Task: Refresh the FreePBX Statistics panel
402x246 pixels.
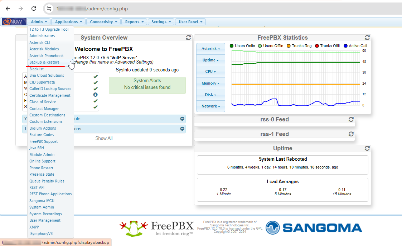Action: point(367,37)
